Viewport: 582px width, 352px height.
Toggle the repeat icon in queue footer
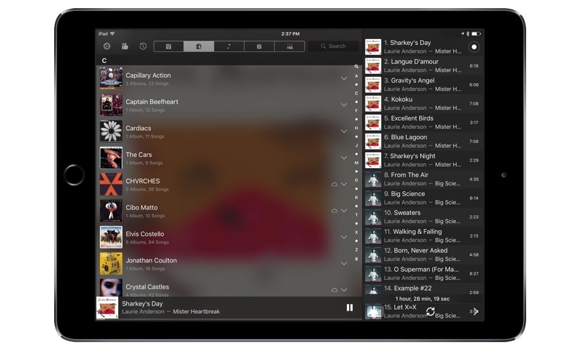coord(431,312)
